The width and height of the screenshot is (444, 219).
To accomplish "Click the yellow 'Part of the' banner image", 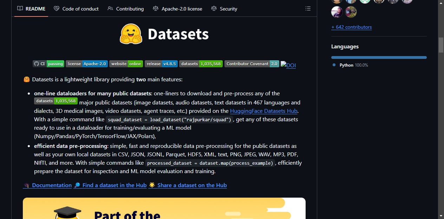I will pyautogui.click(x=164, y=208).
